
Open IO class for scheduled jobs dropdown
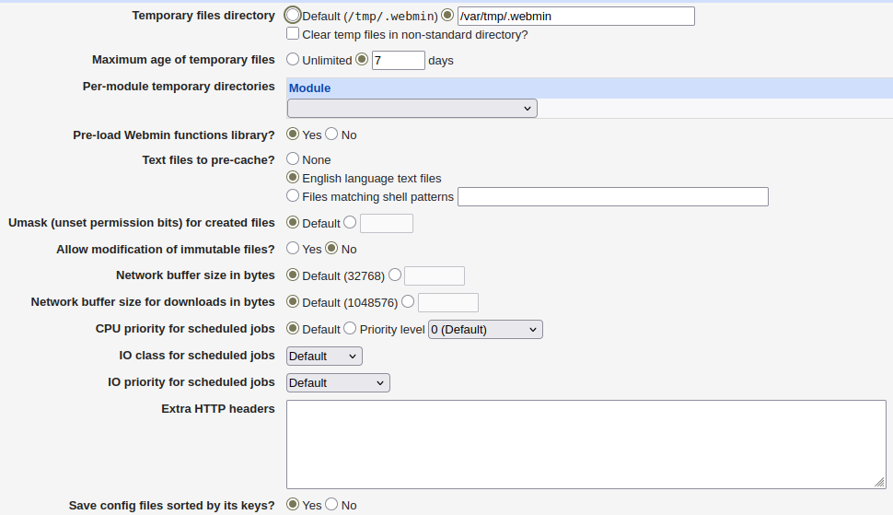(324, 356)
